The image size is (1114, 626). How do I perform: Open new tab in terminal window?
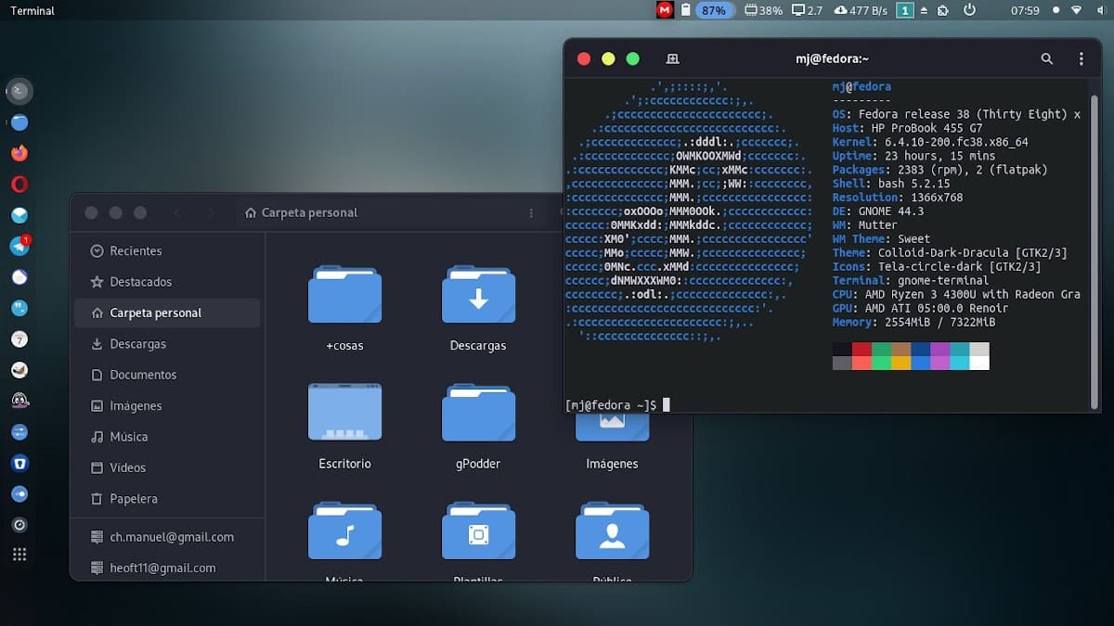point(673,58)
